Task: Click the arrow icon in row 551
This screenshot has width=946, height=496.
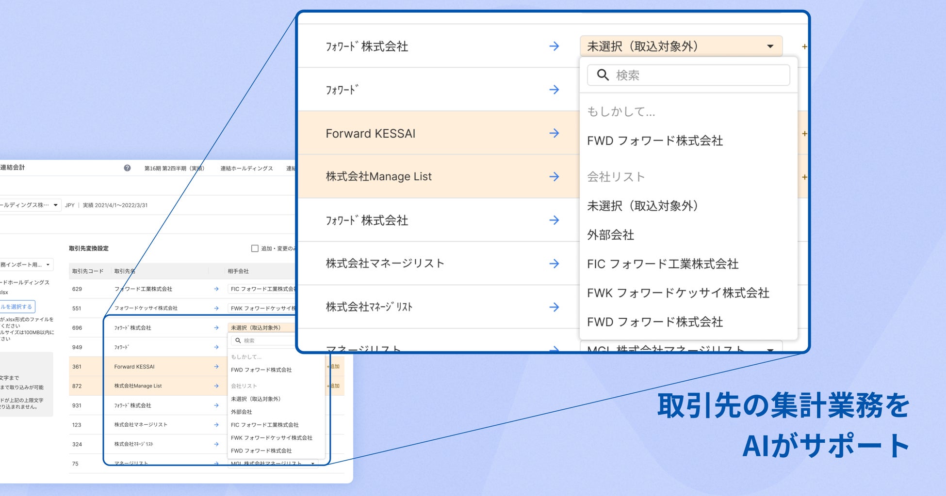Action: pos(216,308)
